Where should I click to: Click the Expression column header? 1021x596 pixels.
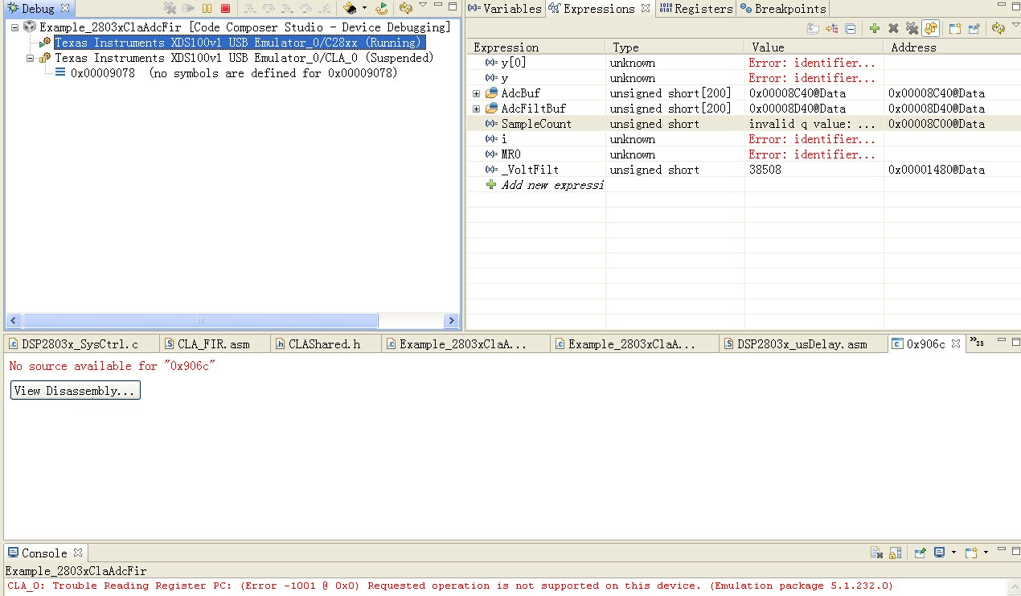click(x=536, y=47)
